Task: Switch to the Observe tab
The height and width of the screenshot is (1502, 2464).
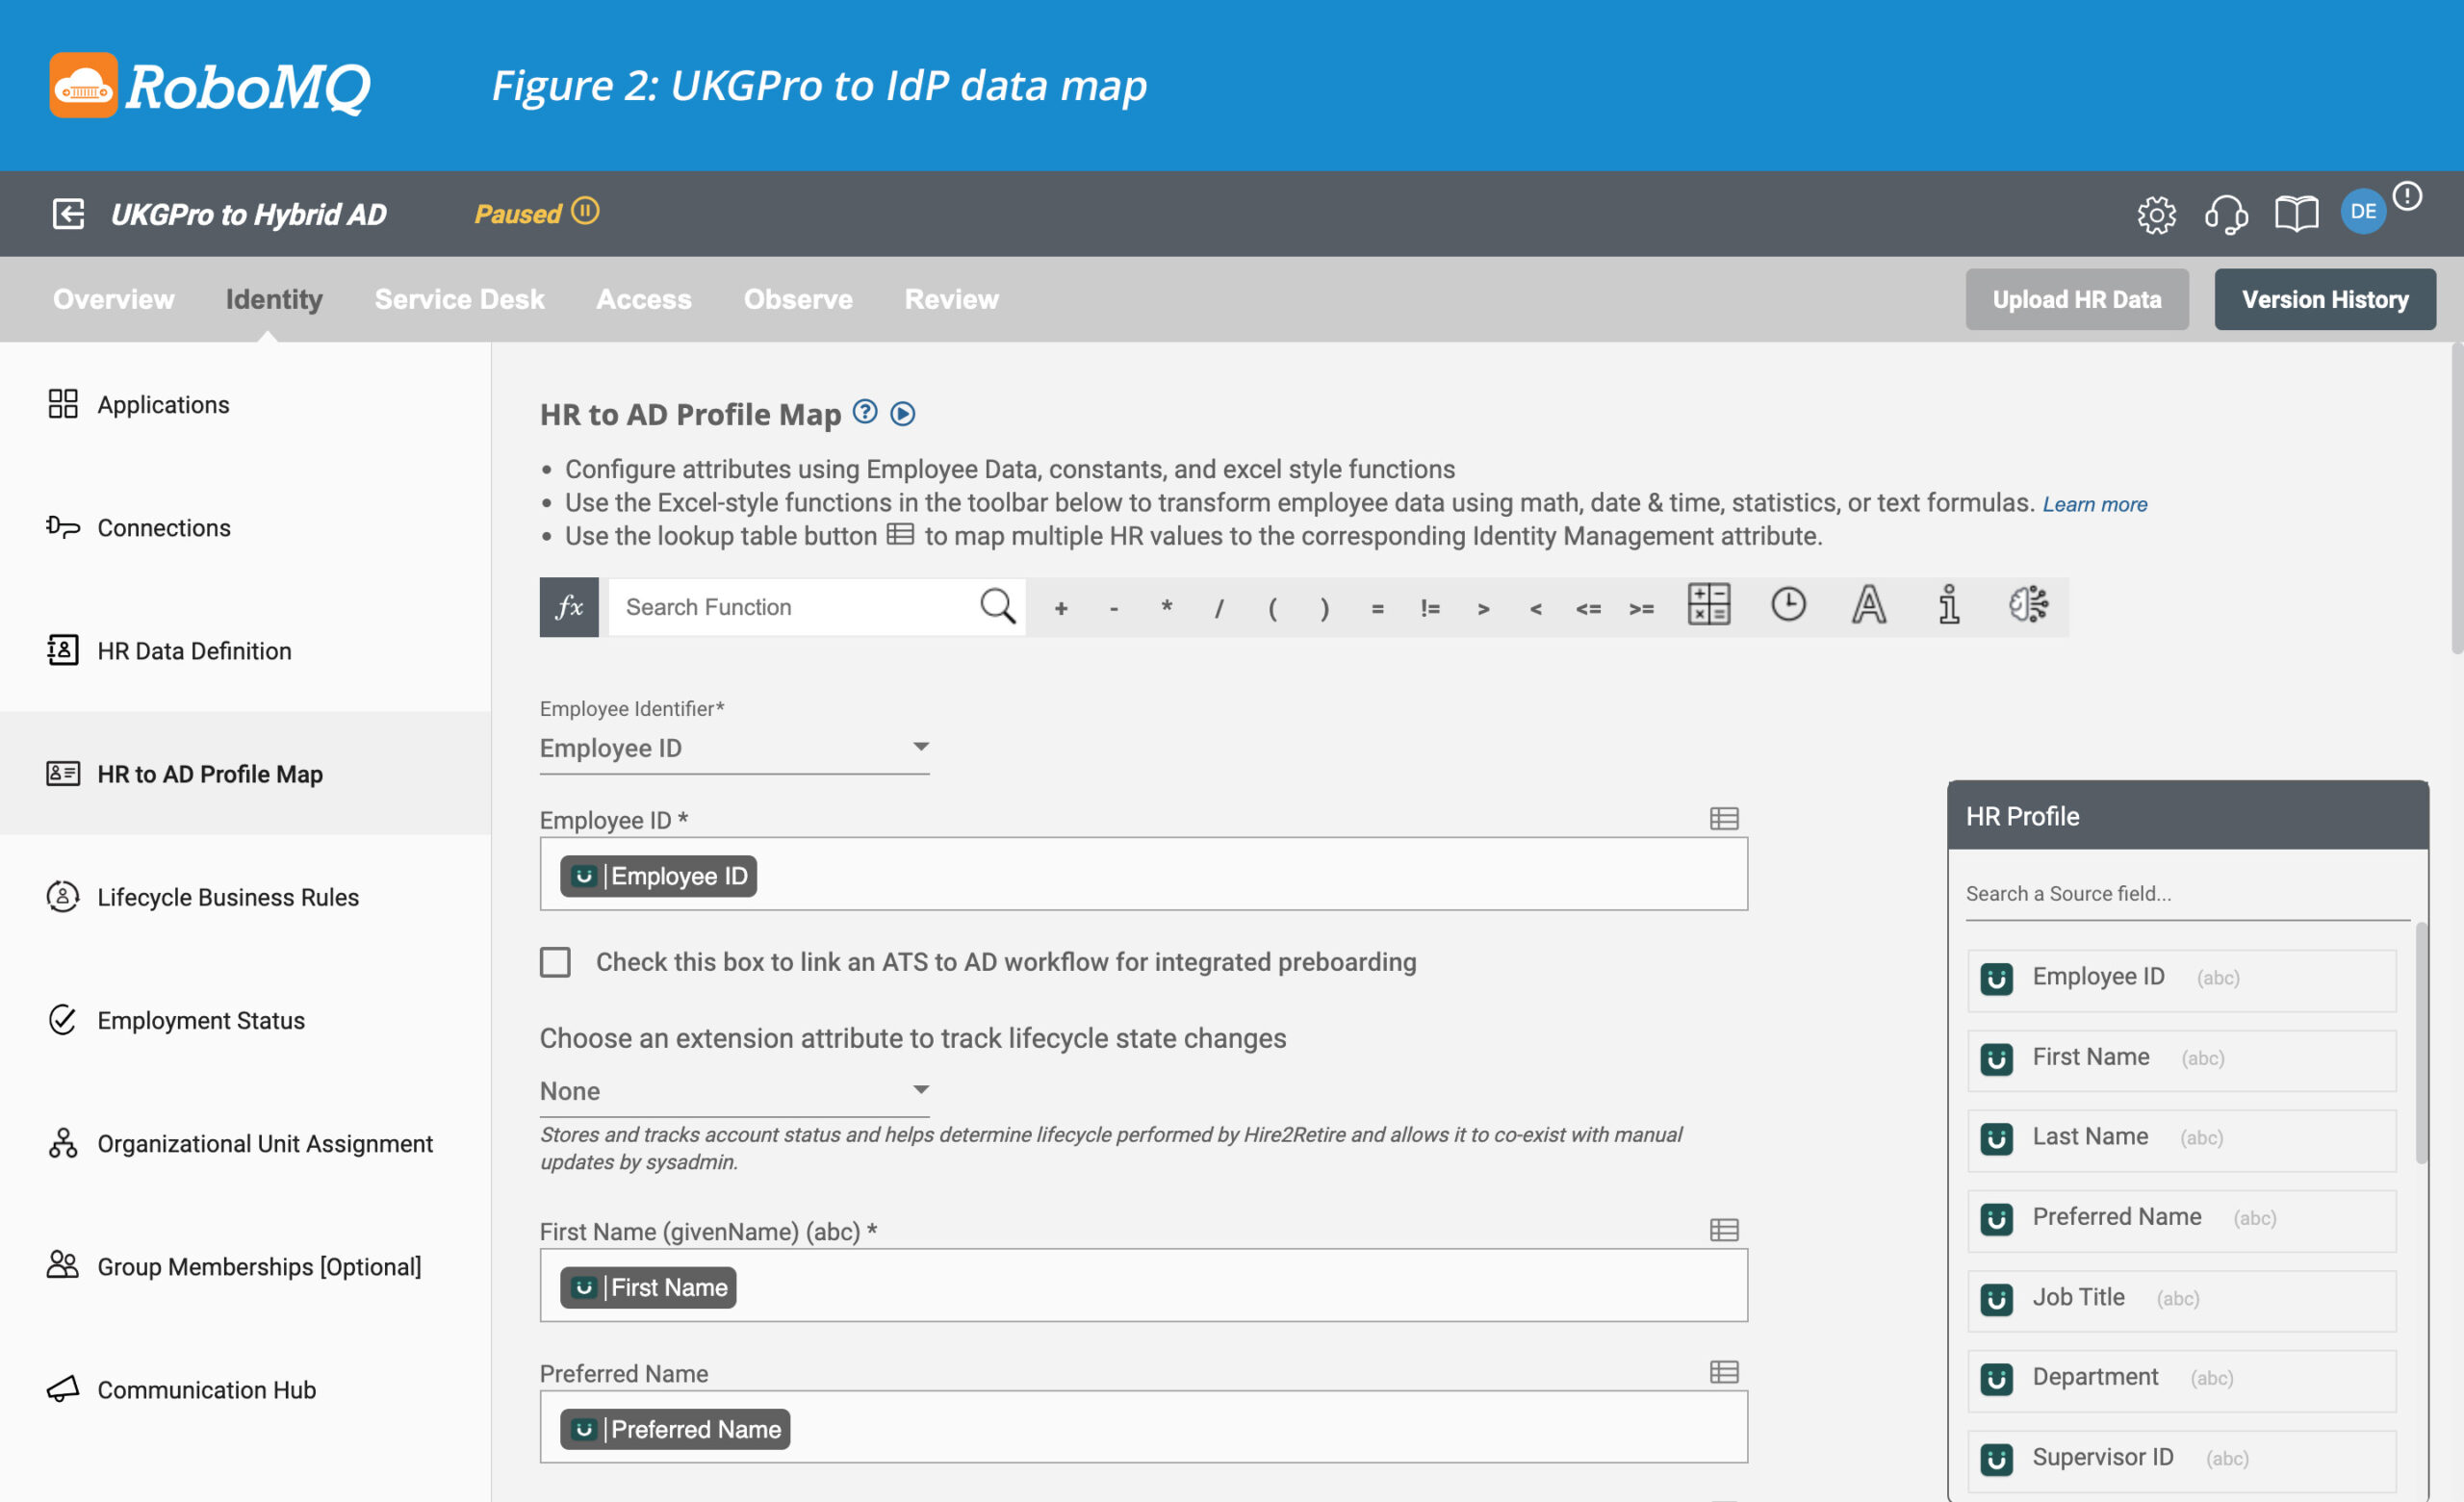Action: pyautogui.click(x=798, y=299)
